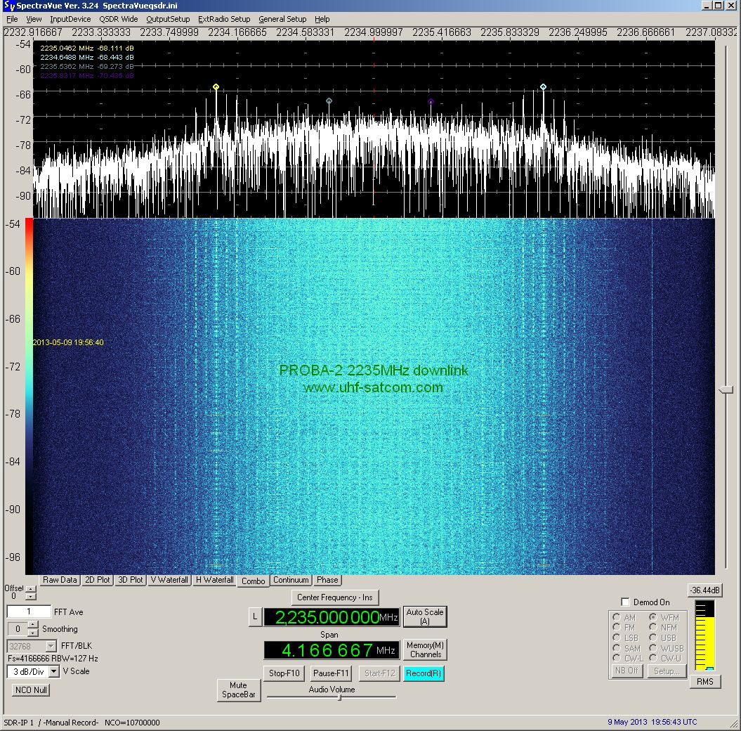Image resolution: width=741 pixels, height=731 pixels.
Task: Select the USB demodulation radio button
Action: (653, 638)
